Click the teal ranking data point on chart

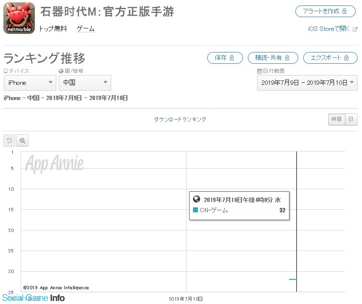point(293,279)
